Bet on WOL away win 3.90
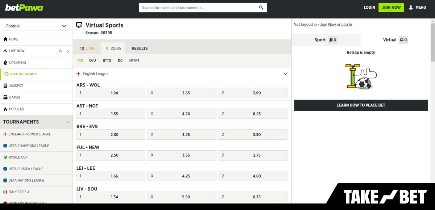Image resolution: width=435 pixels, height=210 pixels. [253, 93]
